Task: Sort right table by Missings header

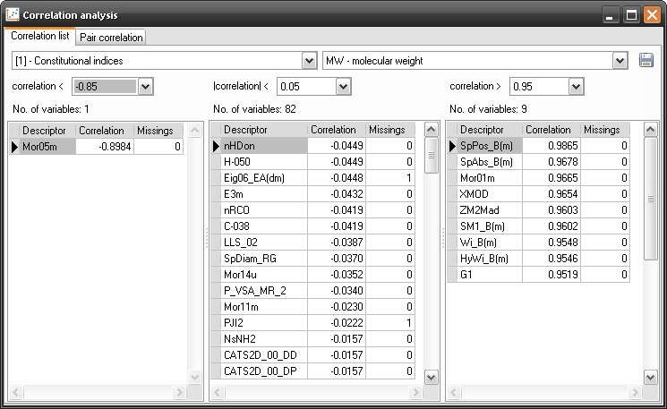Action: point(605,130)
